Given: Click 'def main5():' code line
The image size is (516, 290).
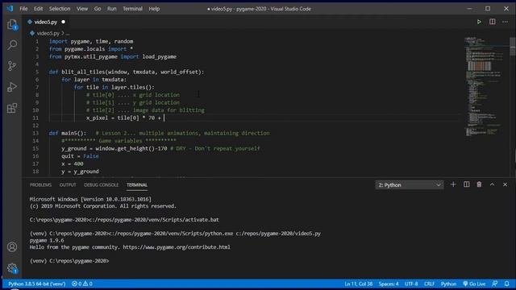Looking at the screenshot, I should pos(68,133).
